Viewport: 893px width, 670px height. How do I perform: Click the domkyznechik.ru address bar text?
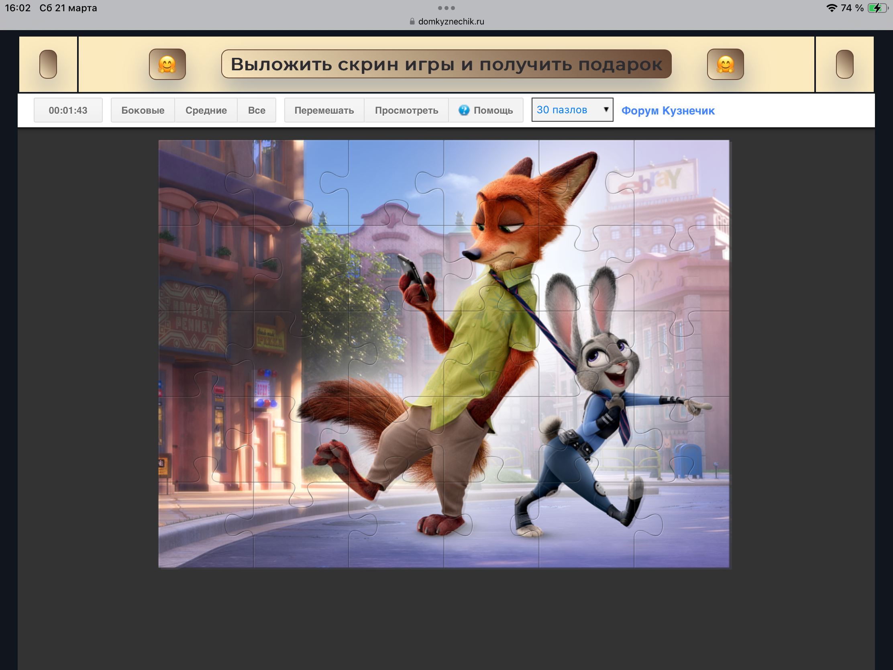(451, 21)
